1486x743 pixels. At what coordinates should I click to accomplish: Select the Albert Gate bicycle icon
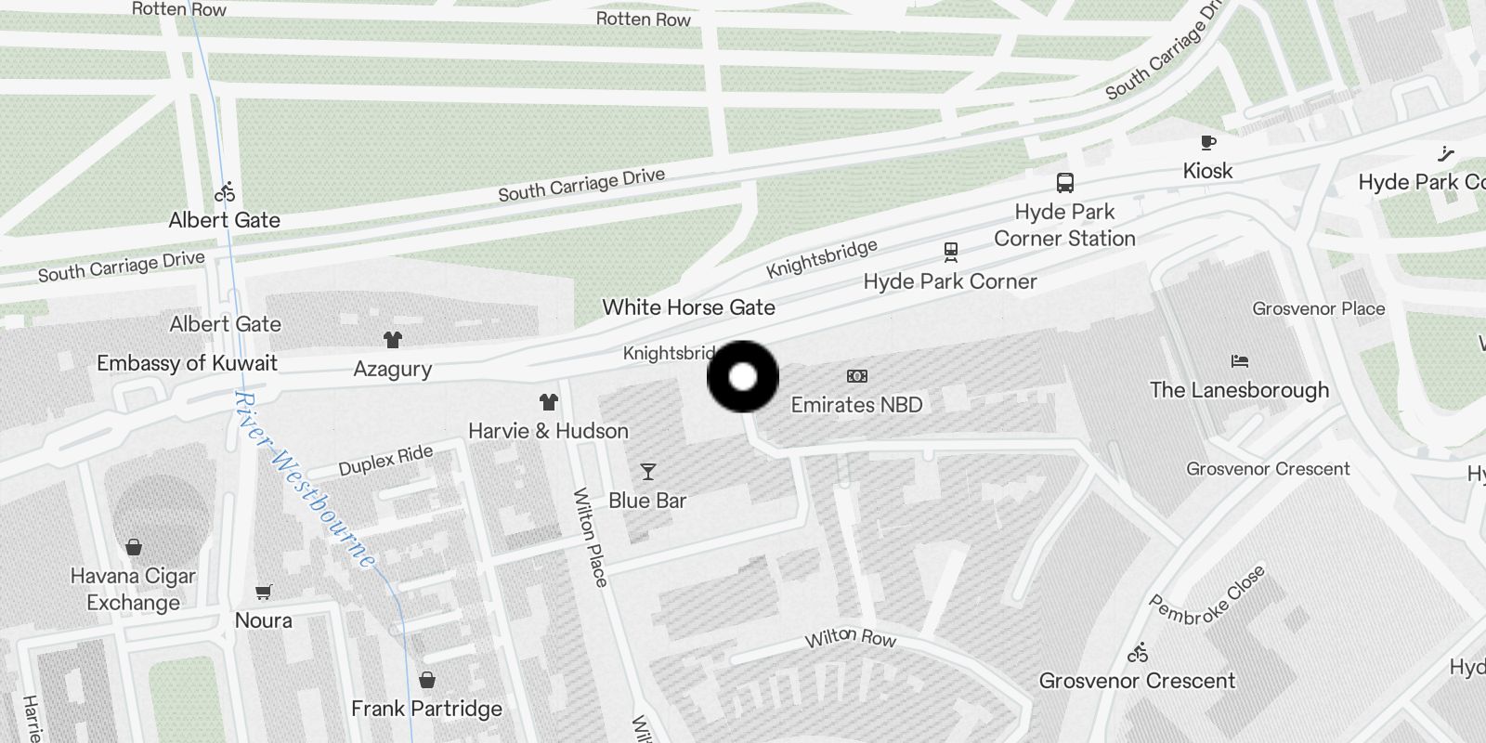[225, 192]
